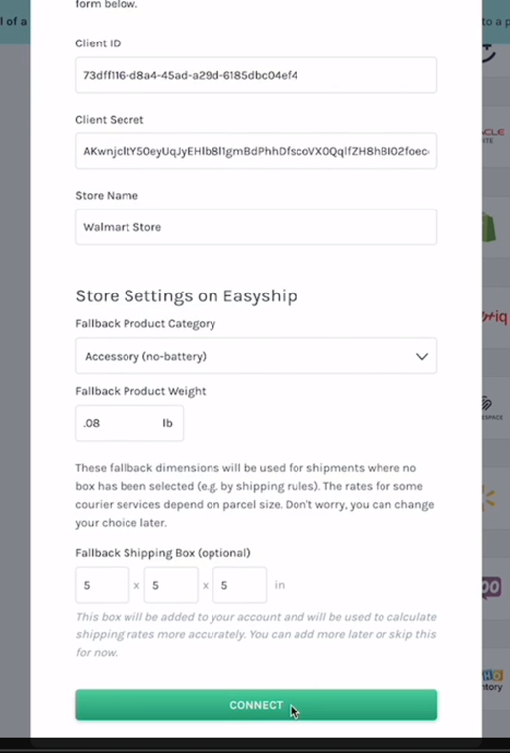
Task: Click into the Client Secret field
Action: point(256,151)
